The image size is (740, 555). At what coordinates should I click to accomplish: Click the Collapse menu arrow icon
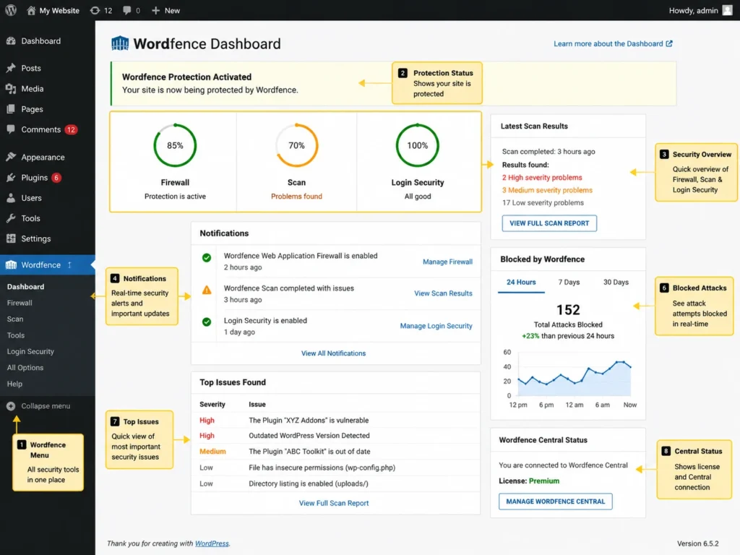pyautogui.click(x=11, y=406)
